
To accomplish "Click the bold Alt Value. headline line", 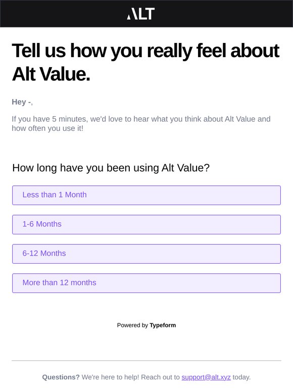I will [x=51, y=74].
